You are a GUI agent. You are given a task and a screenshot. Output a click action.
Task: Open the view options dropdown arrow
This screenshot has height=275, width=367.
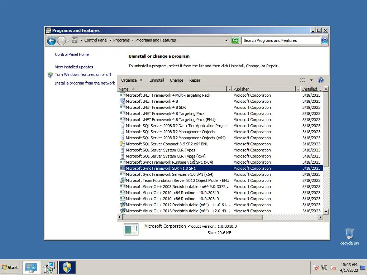pos(311,80)
